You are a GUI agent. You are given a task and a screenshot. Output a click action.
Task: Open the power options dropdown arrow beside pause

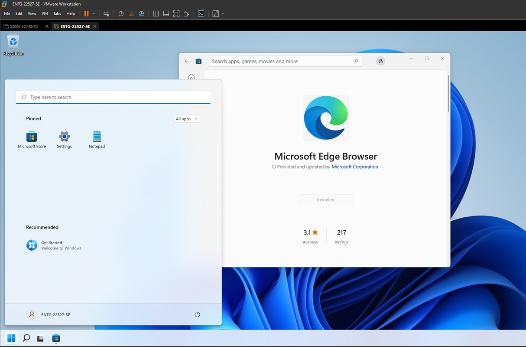coord(94,13)
